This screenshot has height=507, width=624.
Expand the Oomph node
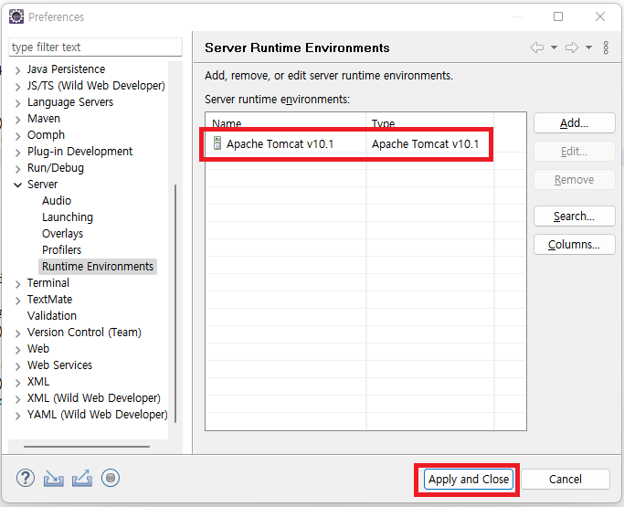[x=17, y=136]
